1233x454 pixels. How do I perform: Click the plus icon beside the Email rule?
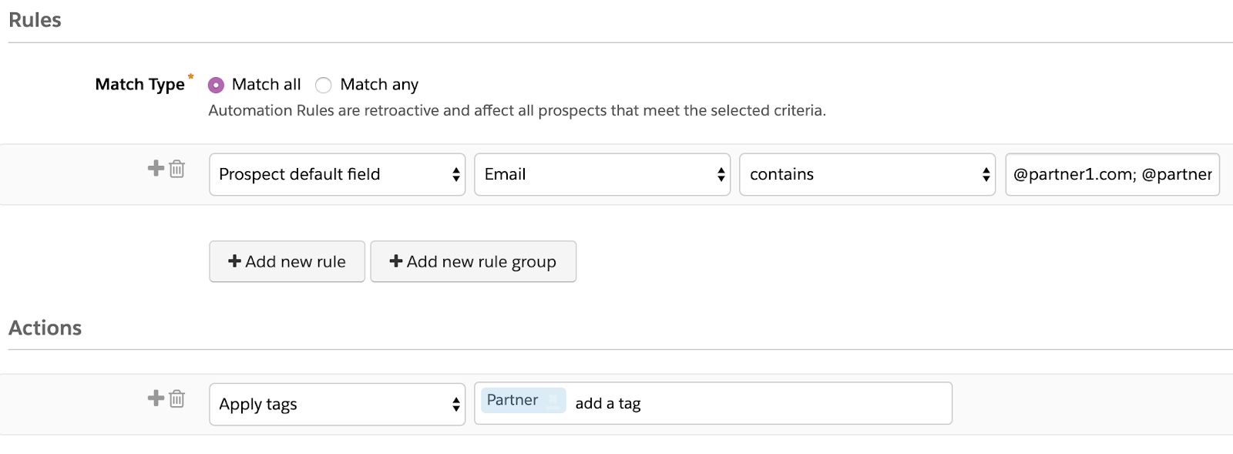pos(156,168)
